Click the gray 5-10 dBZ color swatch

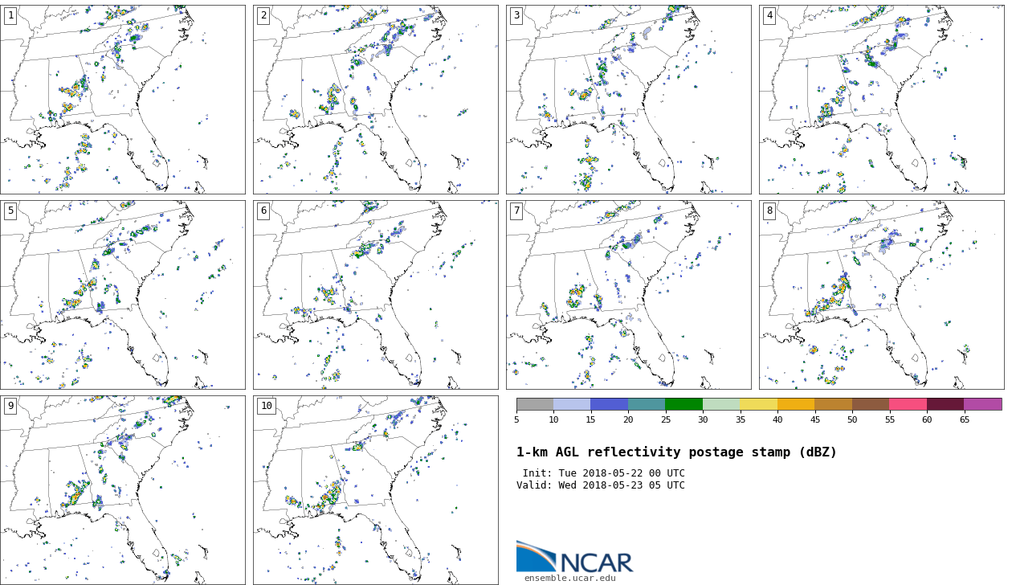tap(535, 404)
